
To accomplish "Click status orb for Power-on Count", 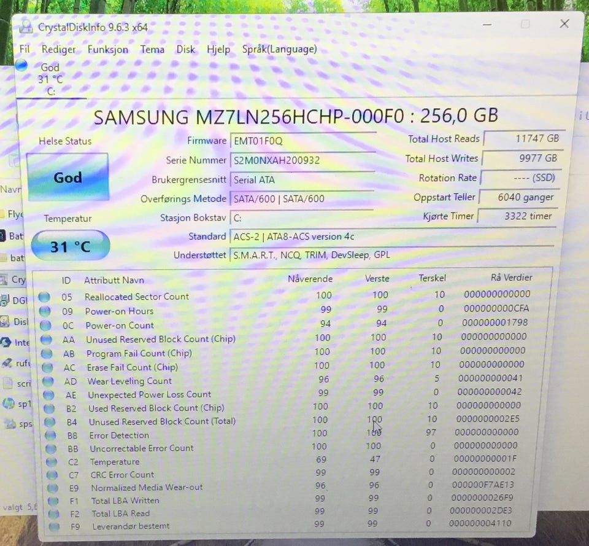I will (x=45, y=326).
